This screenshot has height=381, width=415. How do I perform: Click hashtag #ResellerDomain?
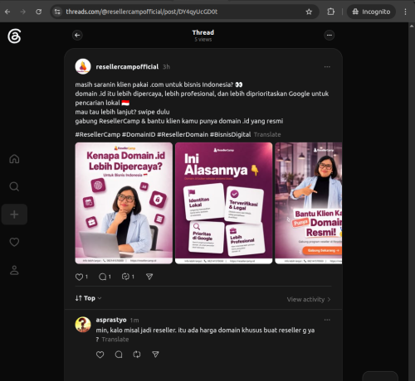[x=183, y=134]
